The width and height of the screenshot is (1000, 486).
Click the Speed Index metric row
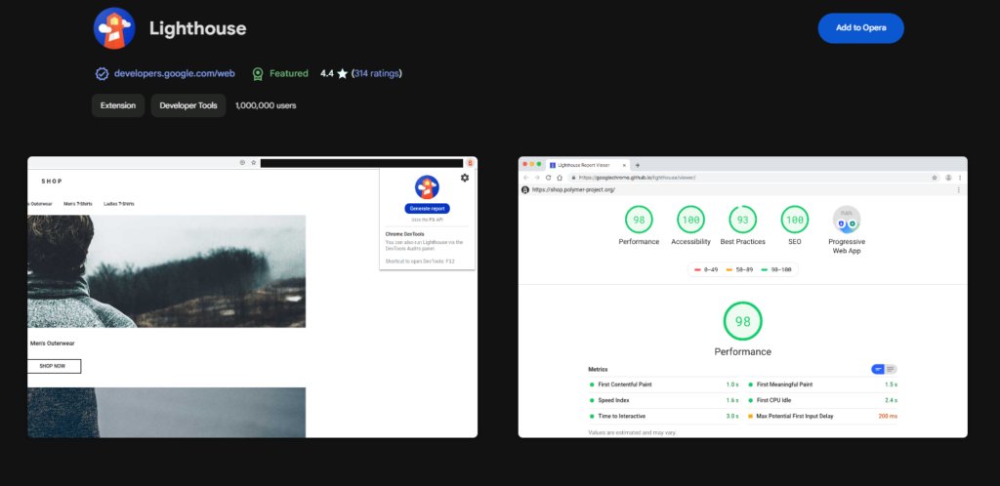(x=664, y=401)
